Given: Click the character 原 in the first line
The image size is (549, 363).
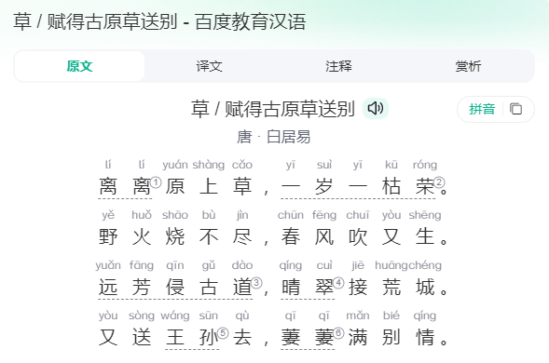Looking at the screenshot, I should 175,186.
